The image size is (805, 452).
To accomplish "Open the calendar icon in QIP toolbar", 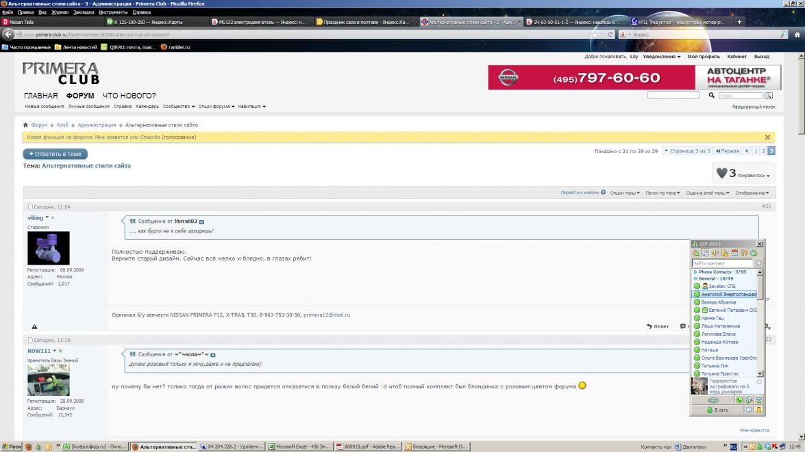I will 734,253.
